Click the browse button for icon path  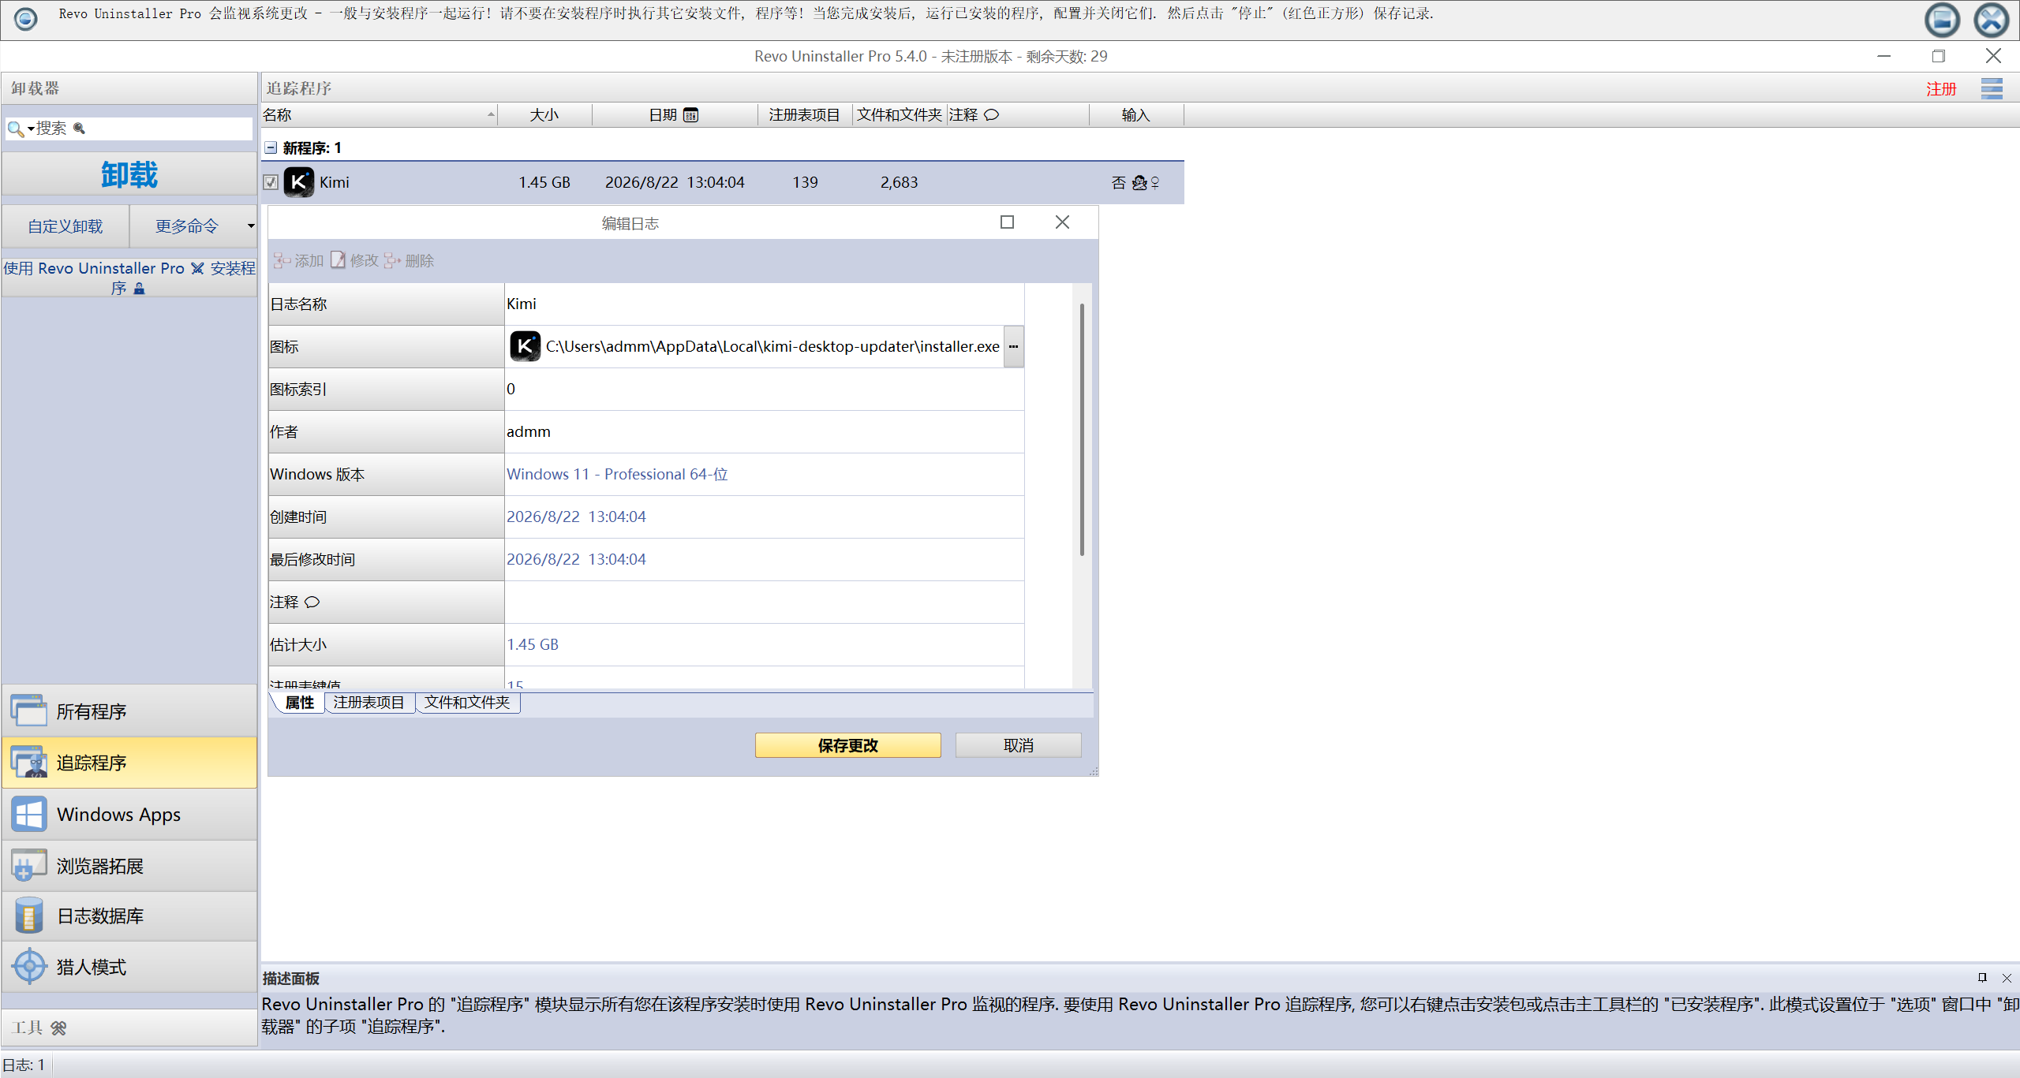1013,346
